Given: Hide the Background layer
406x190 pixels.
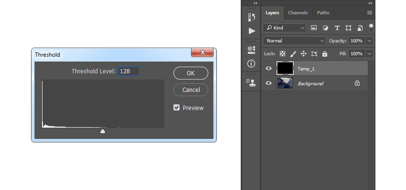Looking at the screenshot, I should [269, 83].
